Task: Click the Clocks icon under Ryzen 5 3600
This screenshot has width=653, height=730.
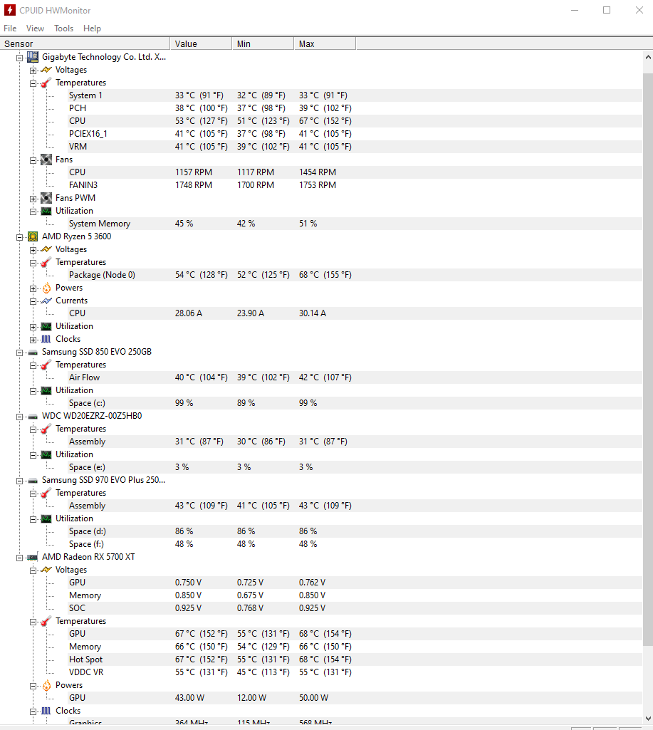Action: point(46,339)
